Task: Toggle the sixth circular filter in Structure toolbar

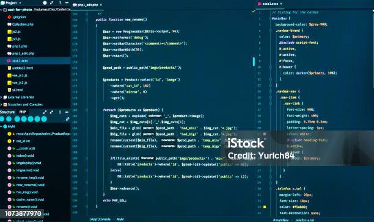Action: point(37,119)
